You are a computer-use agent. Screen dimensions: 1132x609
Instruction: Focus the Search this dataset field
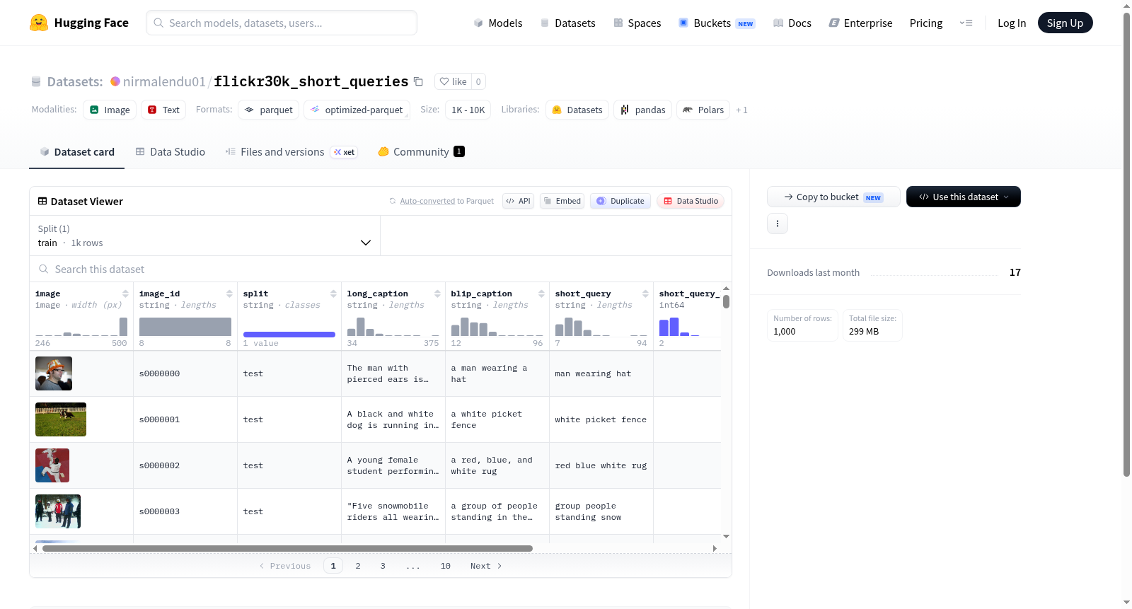point(381,269)
